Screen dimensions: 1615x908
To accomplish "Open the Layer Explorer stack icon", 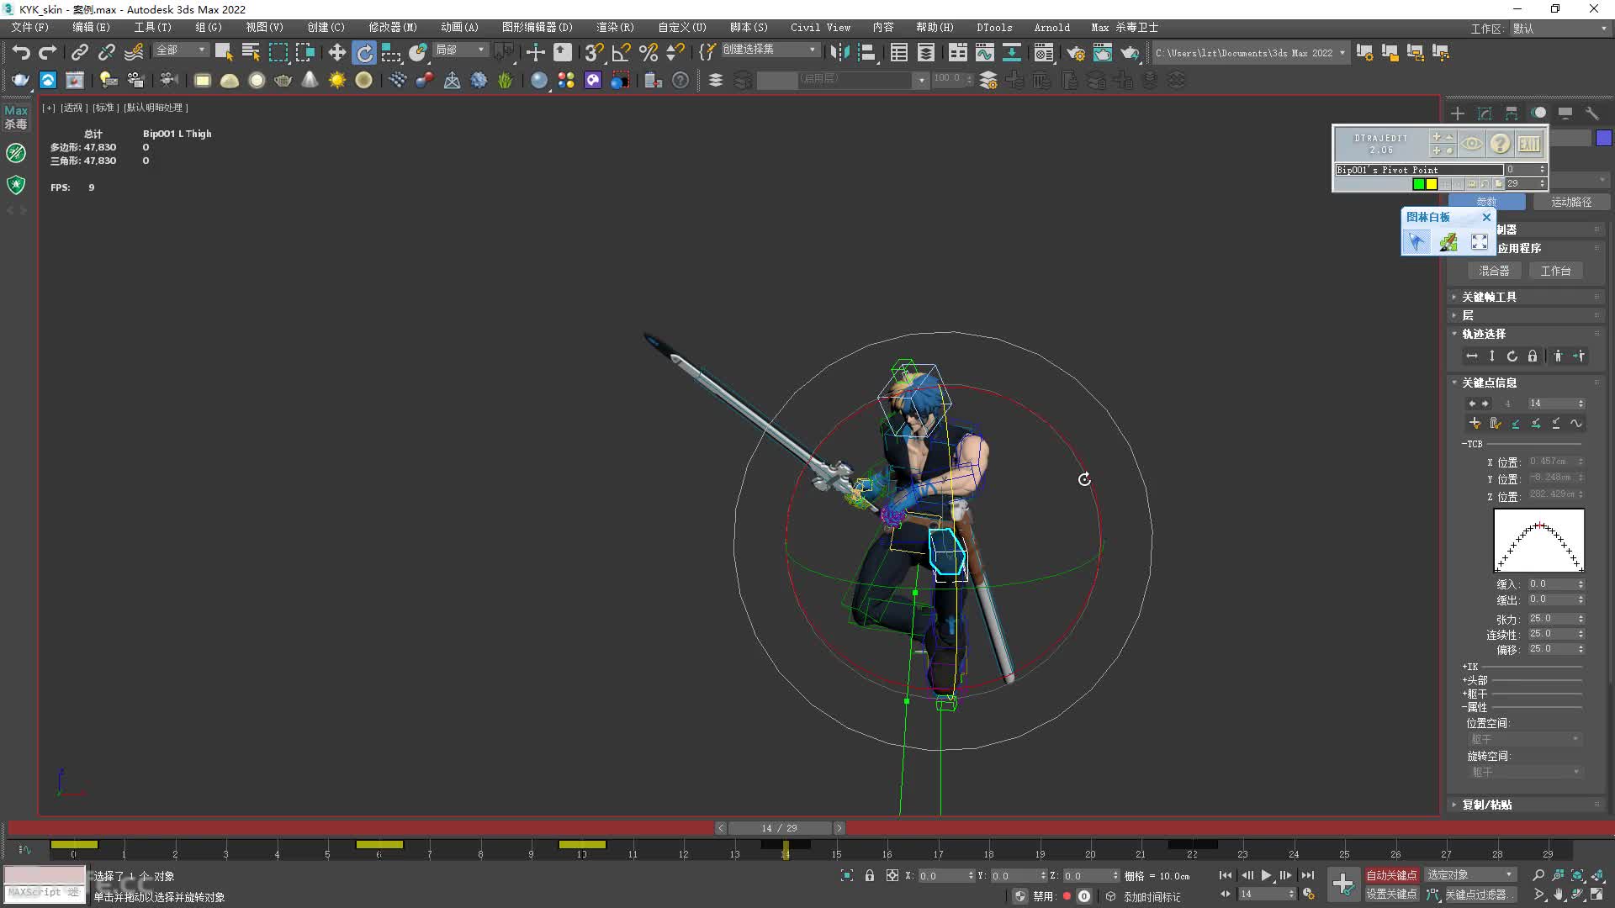I will 926,52.
